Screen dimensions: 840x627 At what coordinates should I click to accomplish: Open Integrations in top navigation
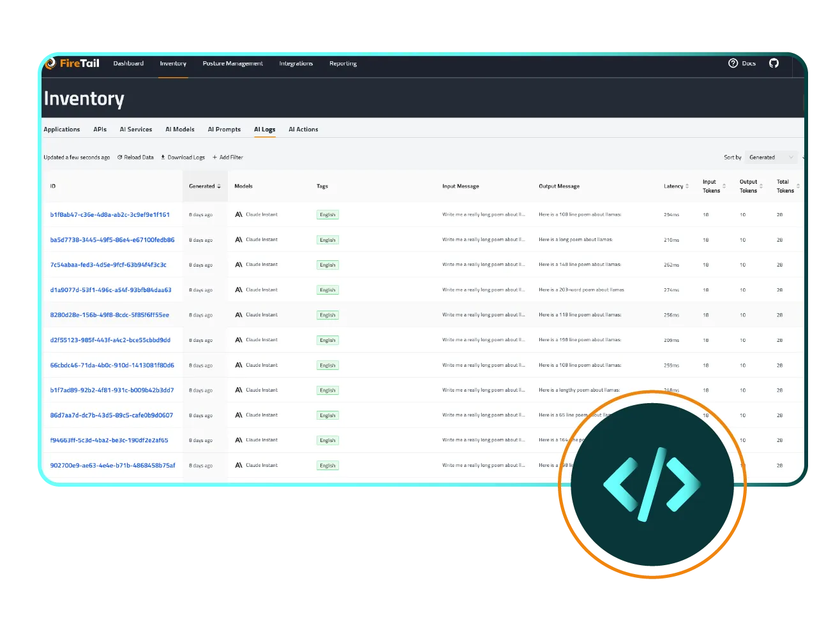point(296,63)
